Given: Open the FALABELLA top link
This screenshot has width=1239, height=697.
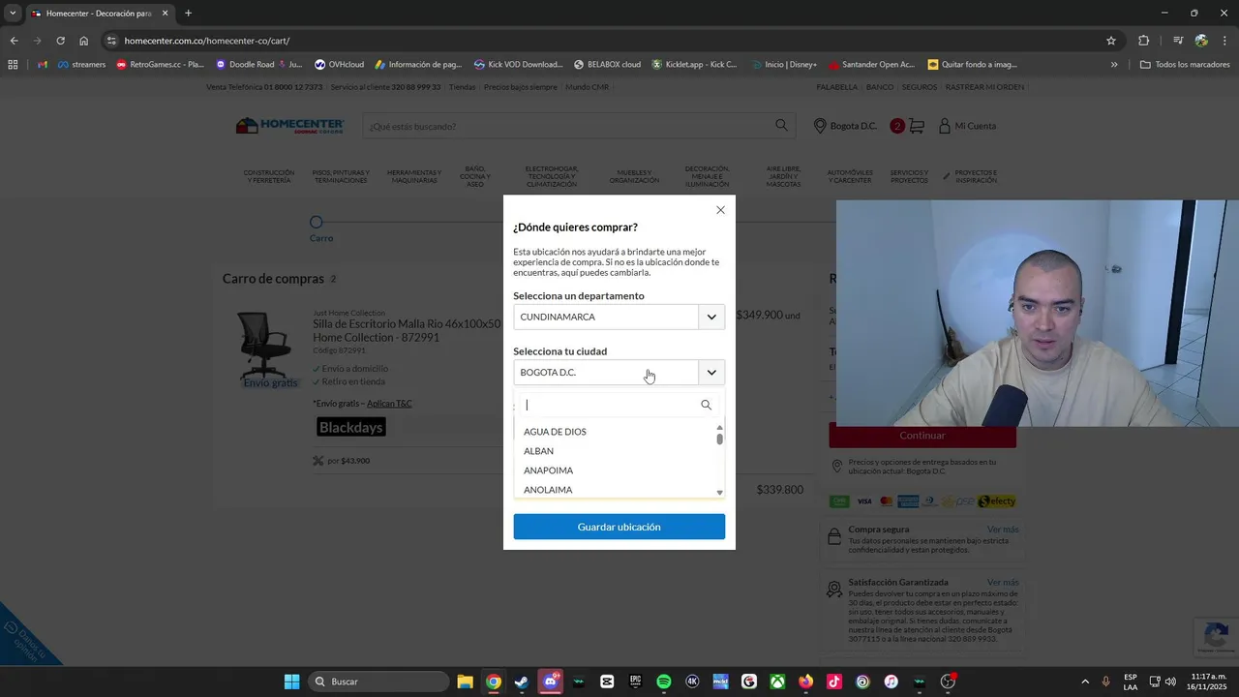Looking at the screenshot, I should [837, 87].
